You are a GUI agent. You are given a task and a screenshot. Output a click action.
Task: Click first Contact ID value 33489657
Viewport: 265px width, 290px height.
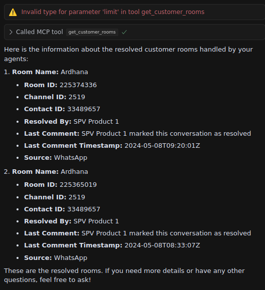pos(84,109)
